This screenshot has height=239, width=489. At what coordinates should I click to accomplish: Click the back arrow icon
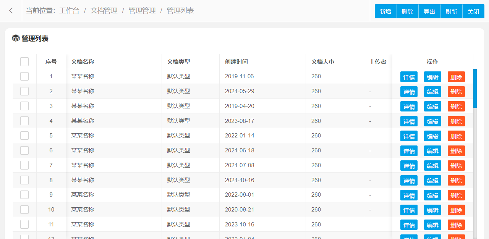[11, 11]
